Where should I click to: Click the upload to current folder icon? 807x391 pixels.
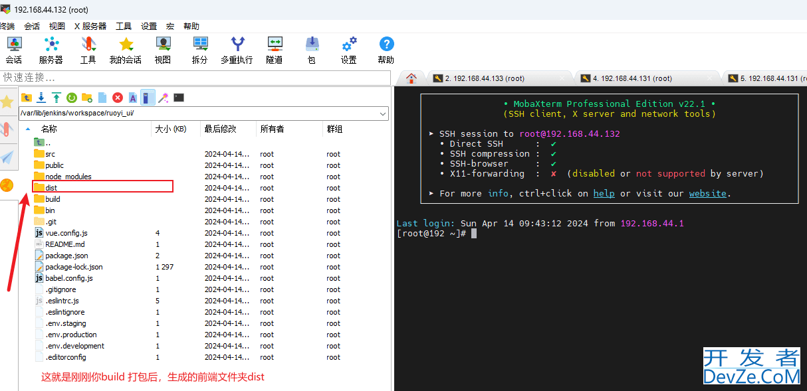[57, 98]
